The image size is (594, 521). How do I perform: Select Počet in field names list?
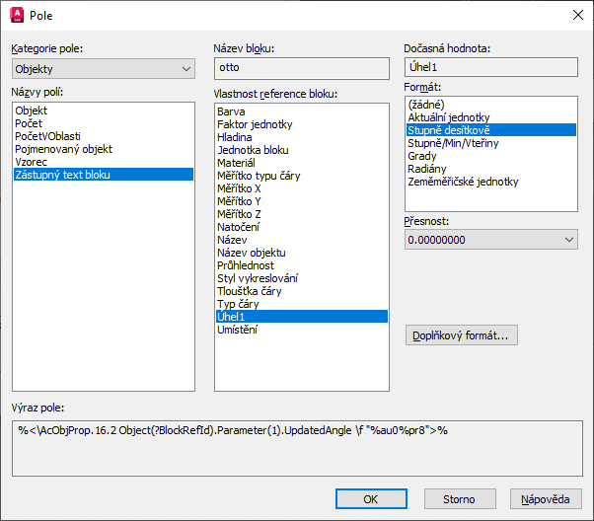(x=31, y=123)
